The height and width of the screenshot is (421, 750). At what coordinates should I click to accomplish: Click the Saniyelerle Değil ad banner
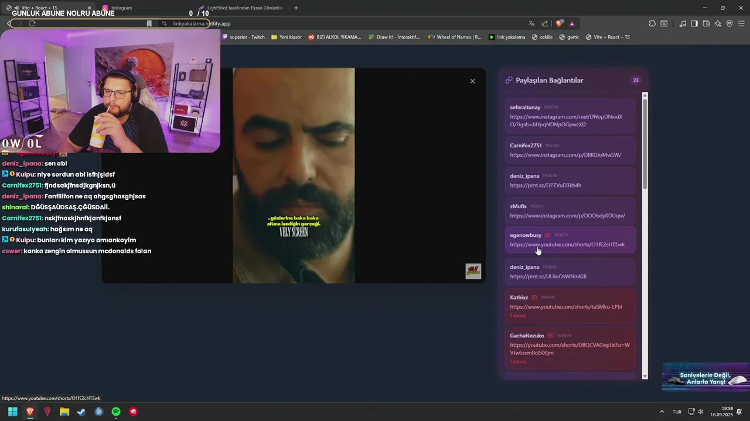click(x=706, y=378)
